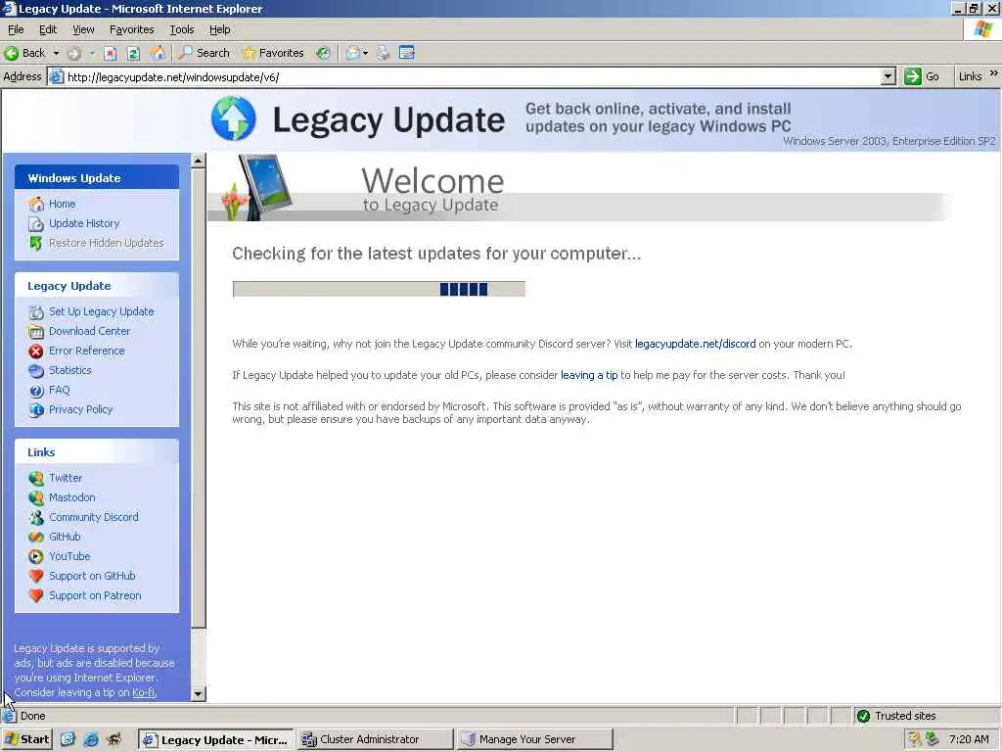Follow the legacyupdate.net/discord link
The width and height of the screenshot is (1002, 752).
(x=696, y=344)
